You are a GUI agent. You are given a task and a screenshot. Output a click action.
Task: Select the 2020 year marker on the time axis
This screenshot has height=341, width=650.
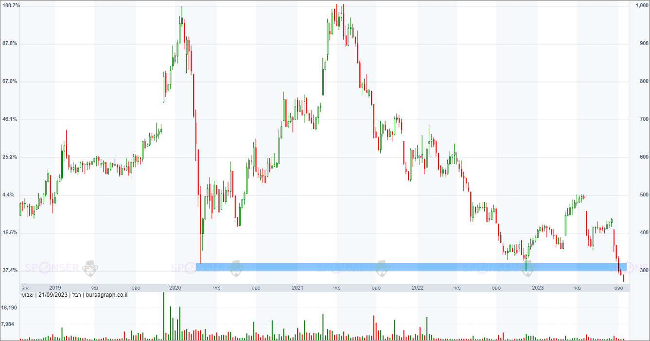pyautogui.click(x=175, y=288)
